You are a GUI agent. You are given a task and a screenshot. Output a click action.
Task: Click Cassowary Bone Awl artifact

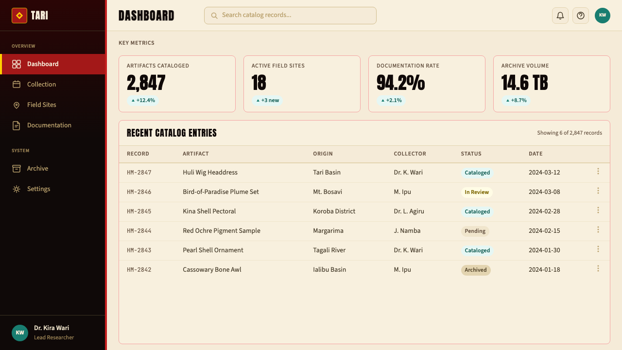click(212, 270)
